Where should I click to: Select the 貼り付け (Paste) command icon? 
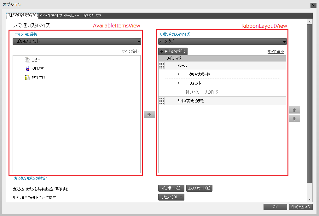point(27,77)
